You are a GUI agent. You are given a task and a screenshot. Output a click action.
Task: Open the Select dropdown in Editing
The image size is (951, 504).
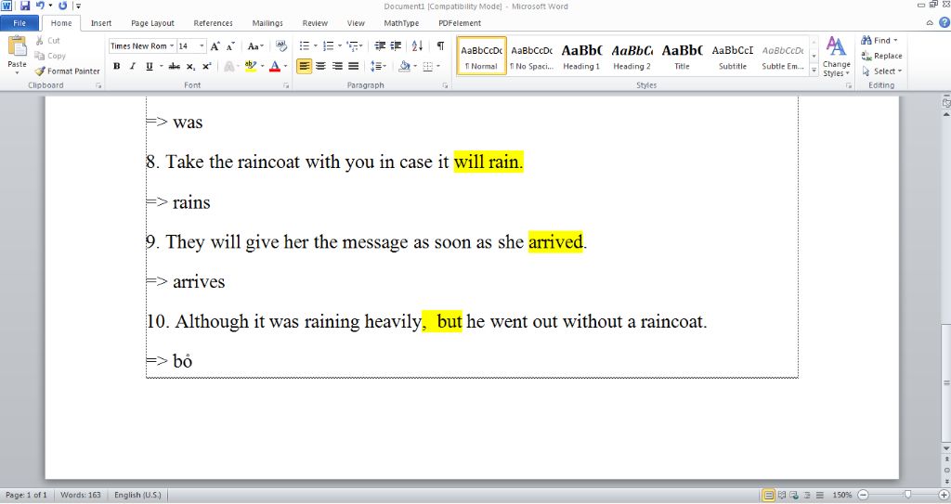(882, 71)
